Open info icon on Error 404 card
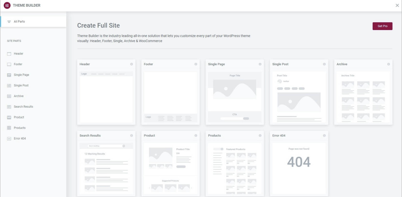Viewport: 402px width, 197px height. [324, 136]
